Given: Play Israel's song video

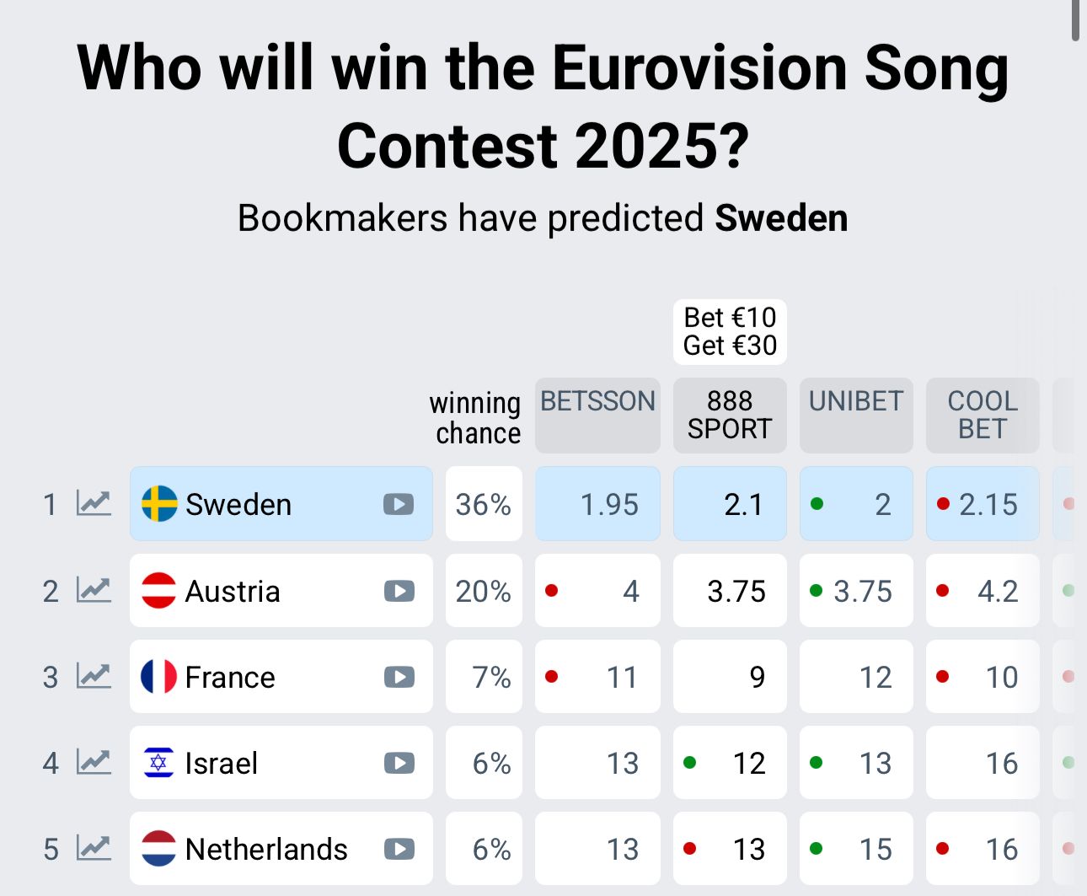Looking at the screenshot, I should pos(399,763).
